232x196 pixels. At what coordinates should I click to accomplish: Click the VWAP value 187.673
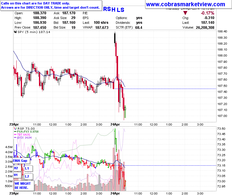[x=102, y=28]
